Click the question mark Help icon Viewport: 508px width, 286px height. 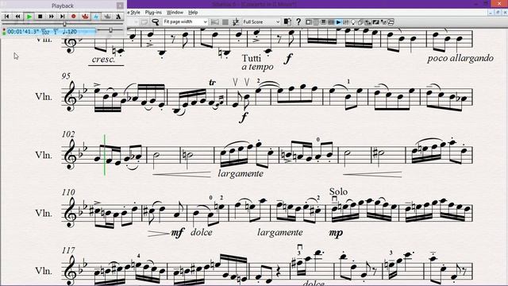298,22
